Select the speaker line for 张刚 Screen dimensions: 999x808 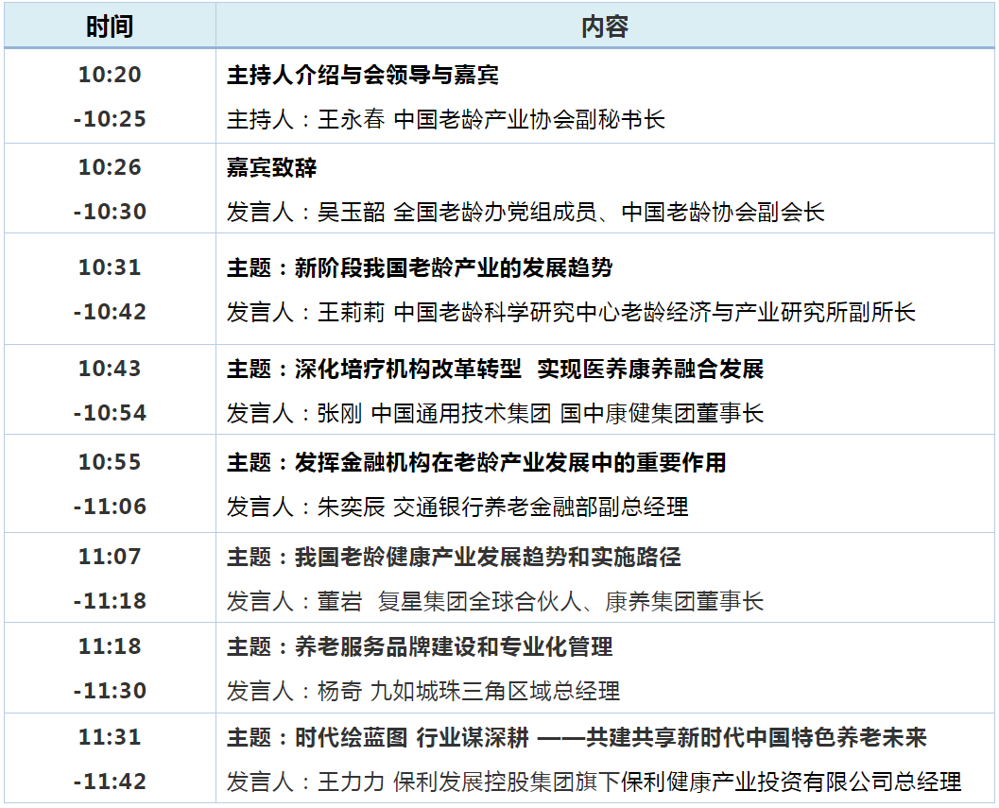(495, 413)
